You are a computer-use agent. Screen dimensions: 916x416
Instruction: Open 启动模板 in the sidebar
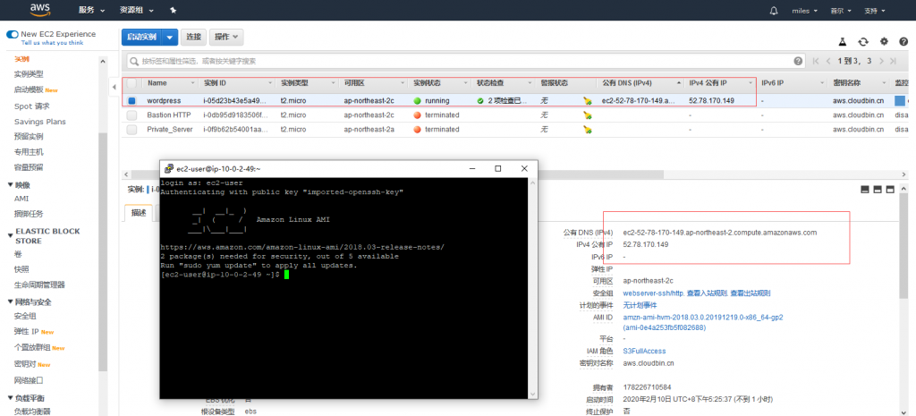29,89
